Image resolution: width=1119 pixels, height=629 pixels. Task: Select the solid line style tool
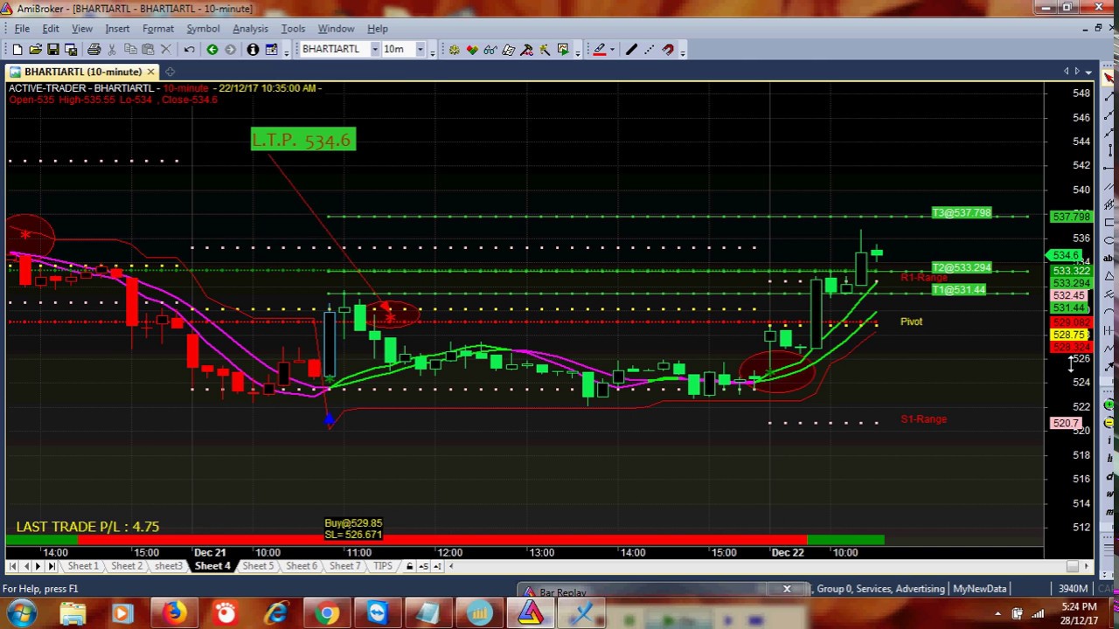pos(631,50)
